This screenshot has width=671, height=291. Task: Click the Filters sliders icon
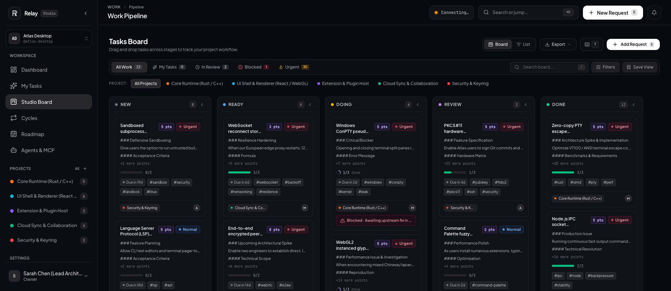pyautogui.click(x=598, y=67)
